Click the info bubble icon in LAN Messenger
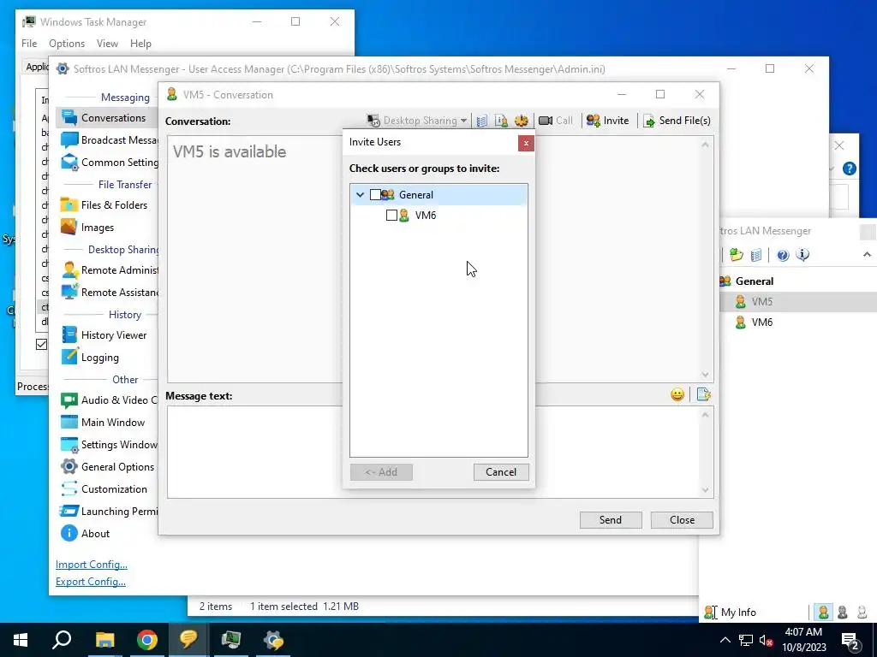 coord(802,255)
